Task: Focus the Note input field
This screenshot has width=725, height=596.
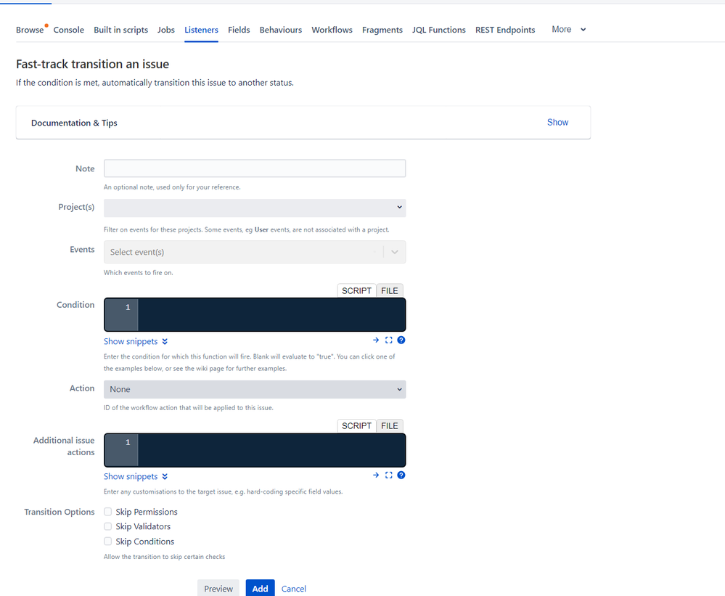Action: (x=255, y=168)
